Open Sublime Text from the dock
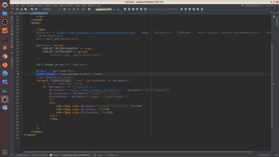 [x=5, y=48]
